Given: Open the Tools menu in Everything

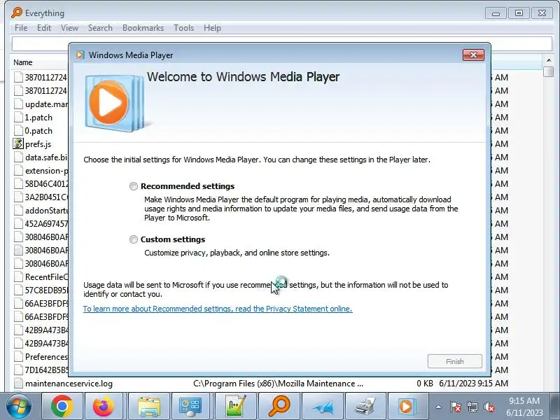Looking at the screenshot, I should coord(183,28).
